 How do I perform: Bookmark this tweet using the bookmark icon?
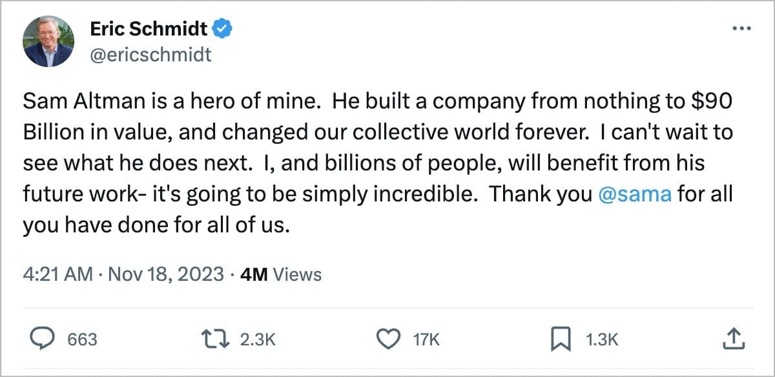click(x=558, y=339)
